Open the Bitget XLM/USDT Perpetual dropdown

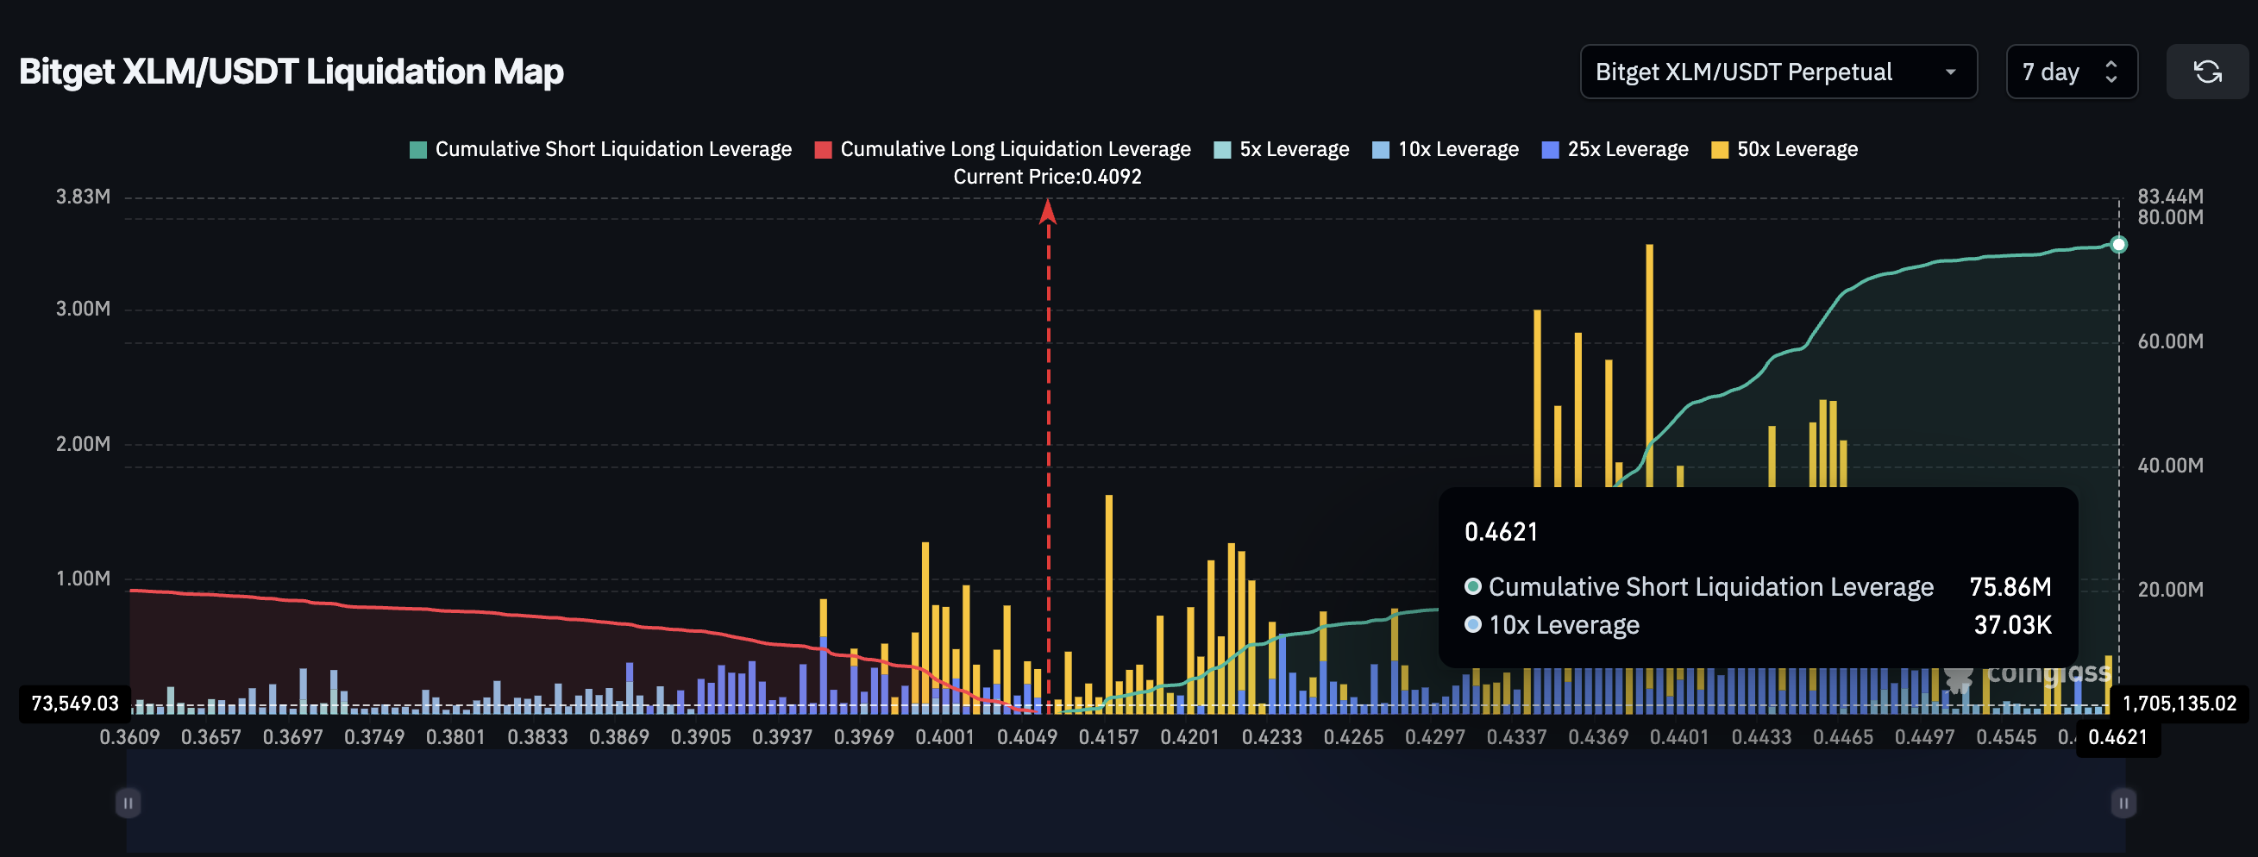click(1777, 72)
